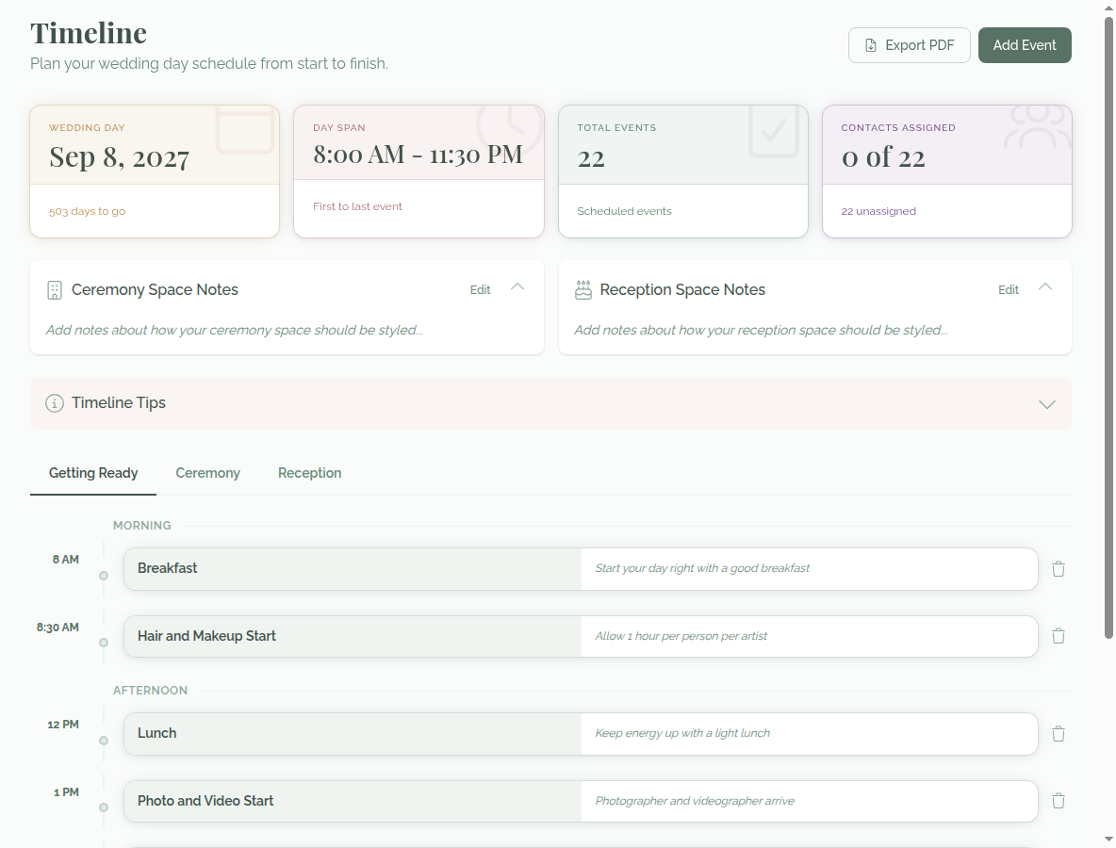Click the MORNING section heading
Image resolution: width=1116 pixels, height=848 pixels.
click(x=141, y=526)
